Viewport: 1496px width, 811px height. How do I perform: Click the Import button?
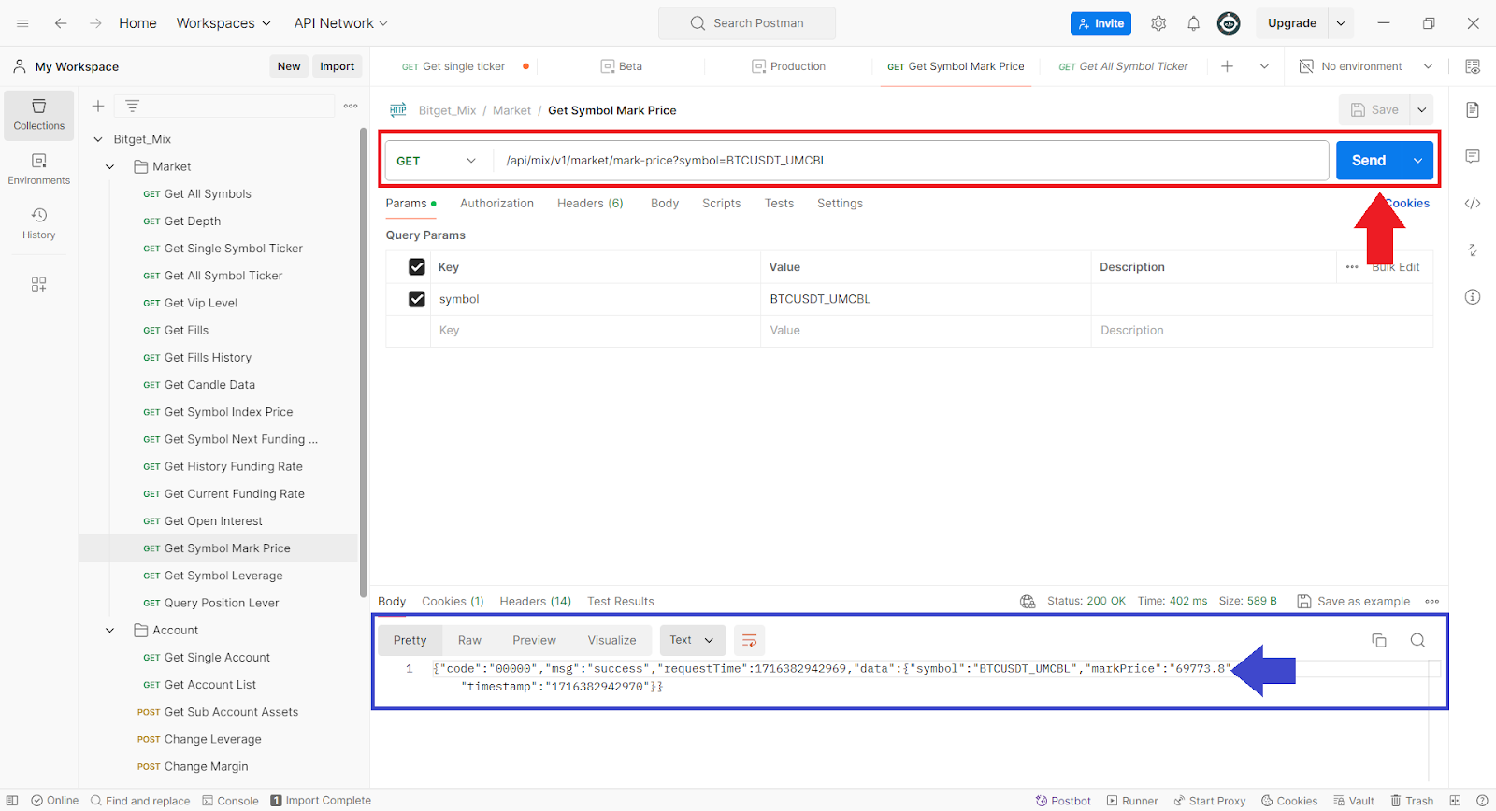coord(337,66)
